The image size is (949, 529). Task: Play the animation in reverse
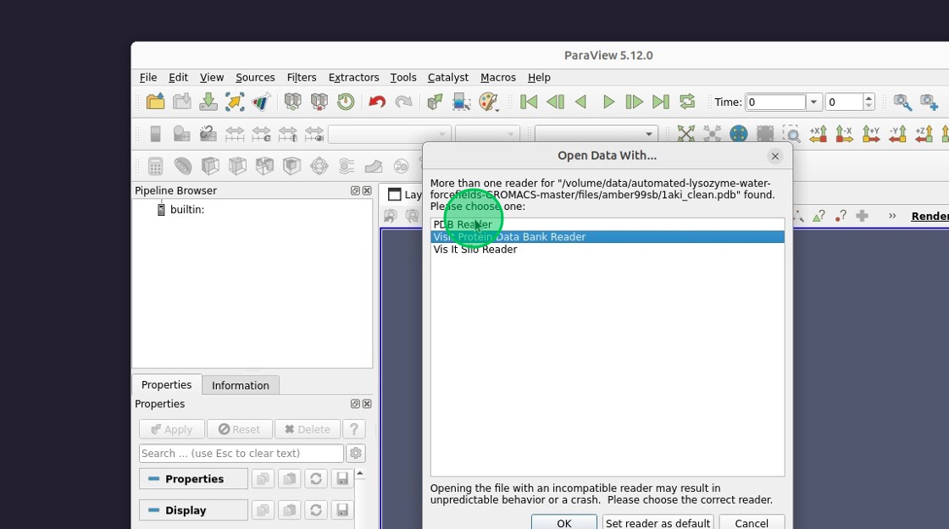(x=581, y=102)
